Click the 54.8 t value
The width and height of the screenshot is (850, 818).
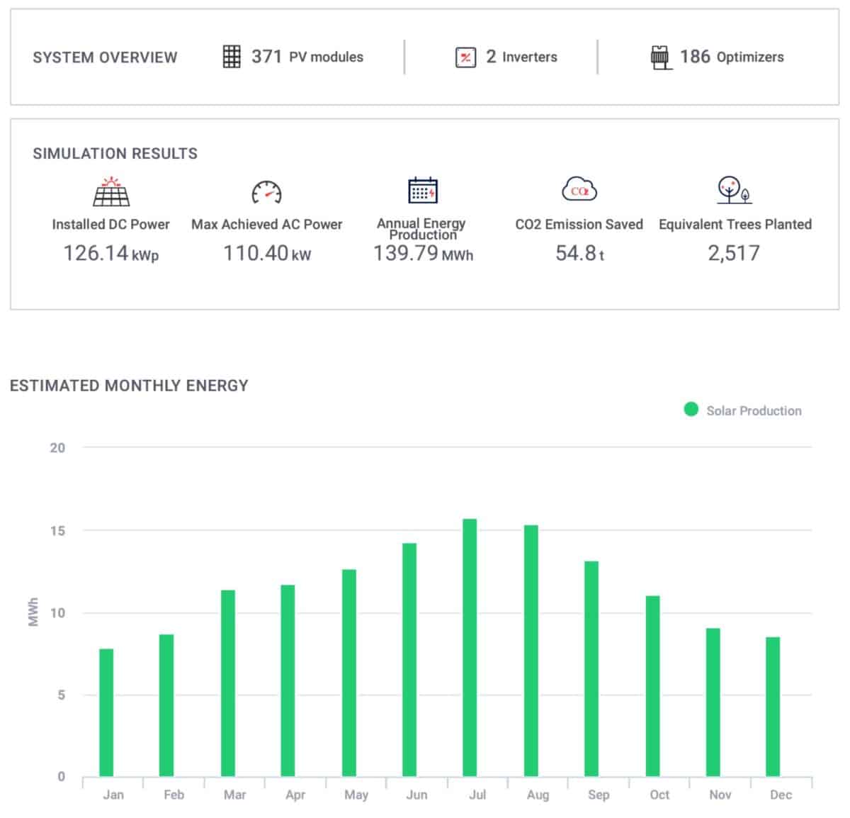(579, 253)
